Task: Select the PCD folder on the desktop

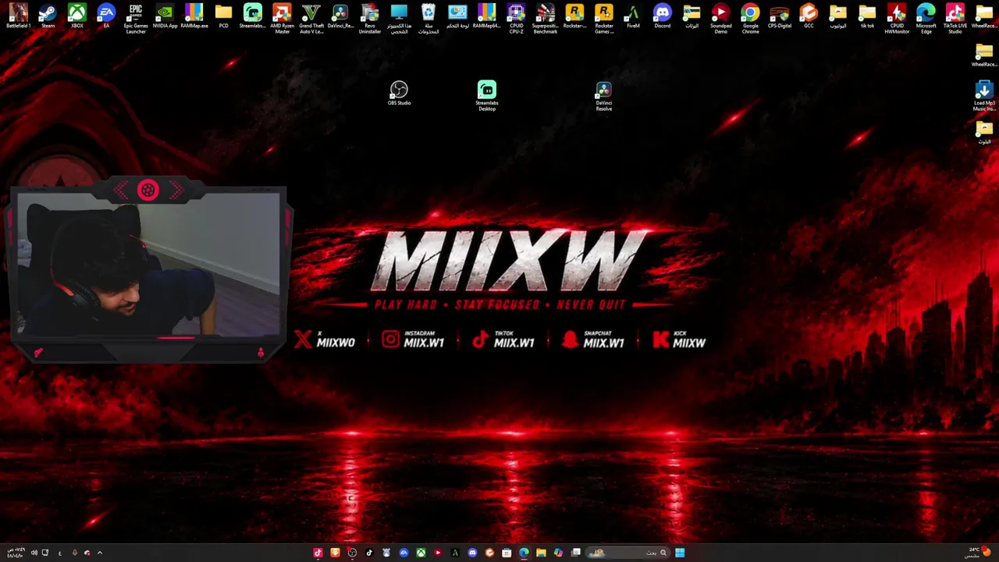Action: 223,16
